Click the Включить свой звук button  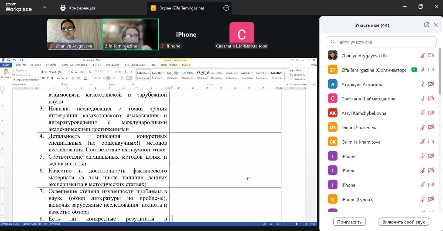tap(403, 222)
